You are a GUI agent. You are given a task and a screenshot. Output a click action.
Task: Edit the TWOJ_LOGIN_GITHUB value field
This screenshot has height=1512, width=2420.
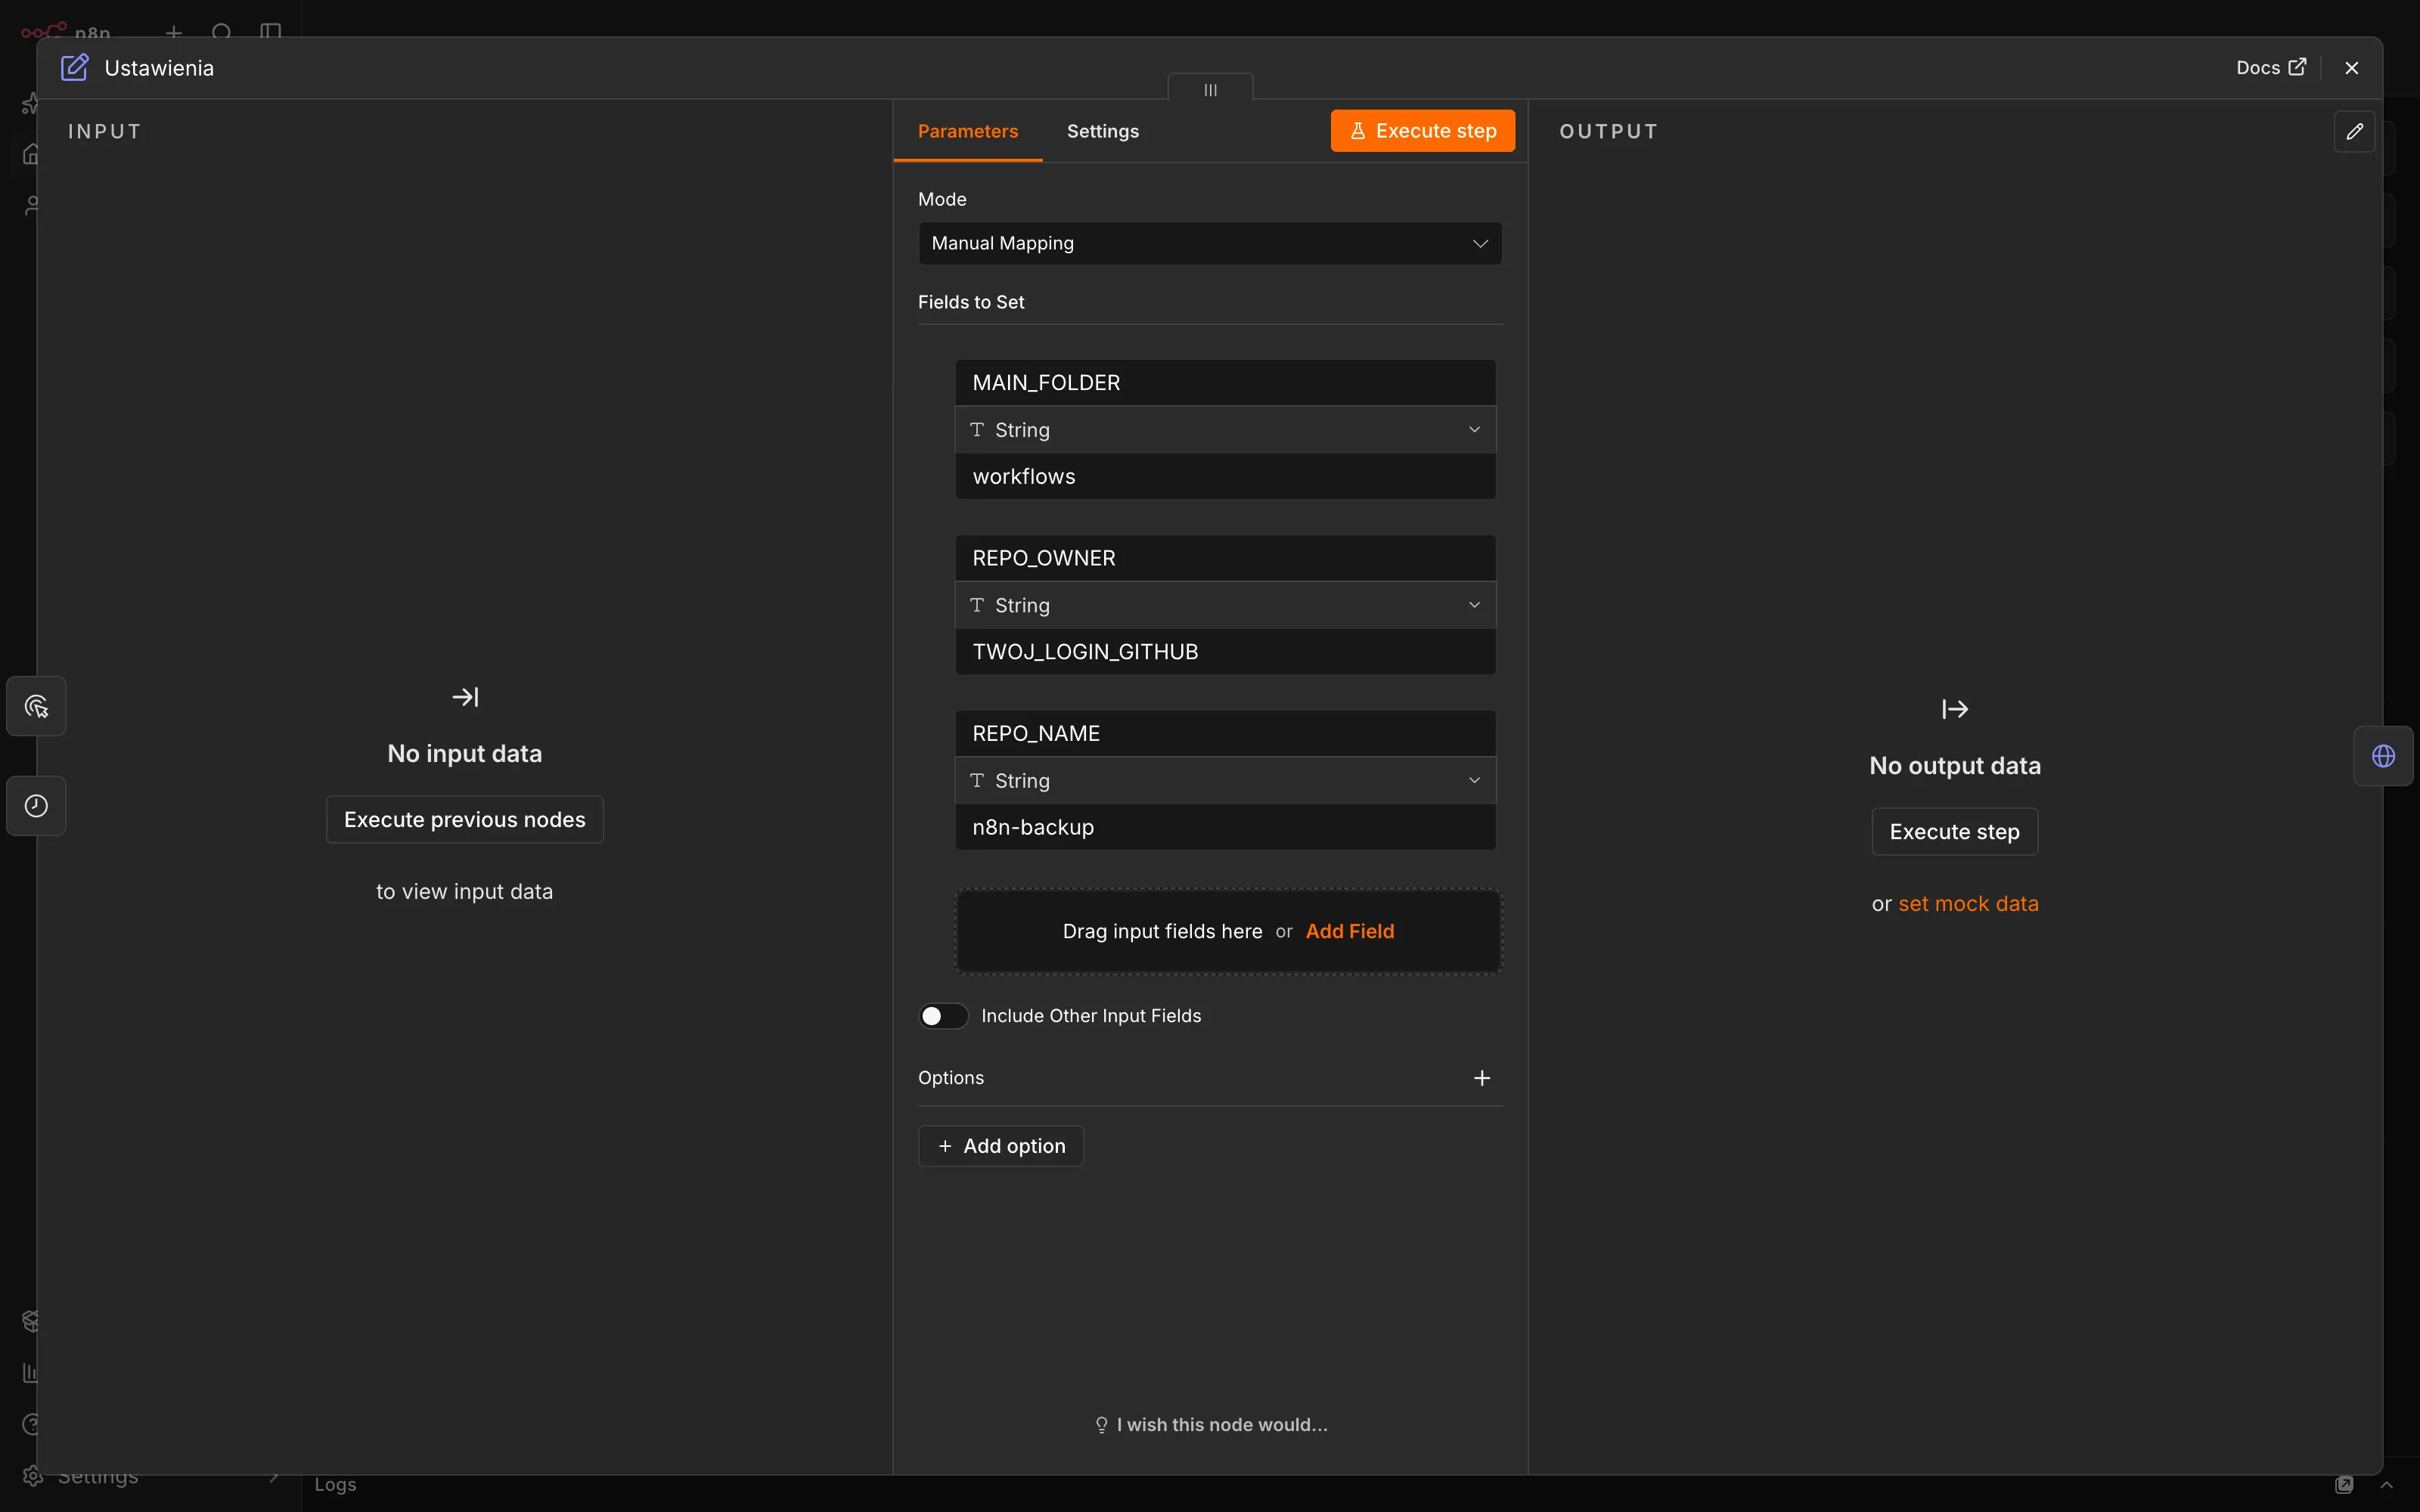(x=1225, y=652)
